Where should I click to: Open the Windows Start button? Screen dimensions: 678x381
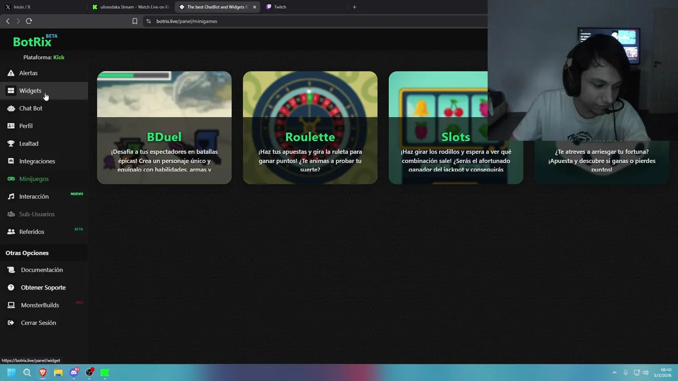click(x=11, y=373)
